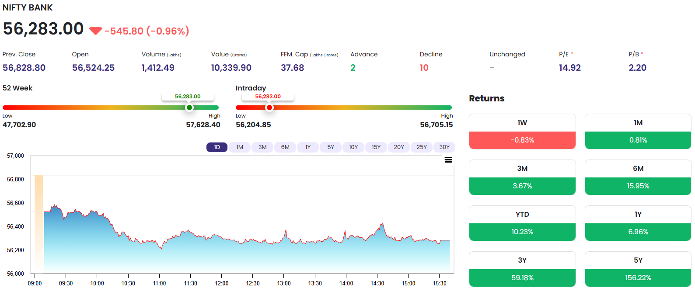The height and width of the screenshot is (295, 695).
Task: Click the P/E value 14.92
Action: [570, 68]
